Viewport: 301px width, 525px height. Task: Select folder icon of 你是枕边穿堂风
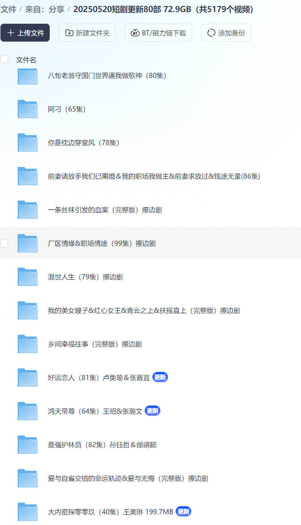pos(27,143)
